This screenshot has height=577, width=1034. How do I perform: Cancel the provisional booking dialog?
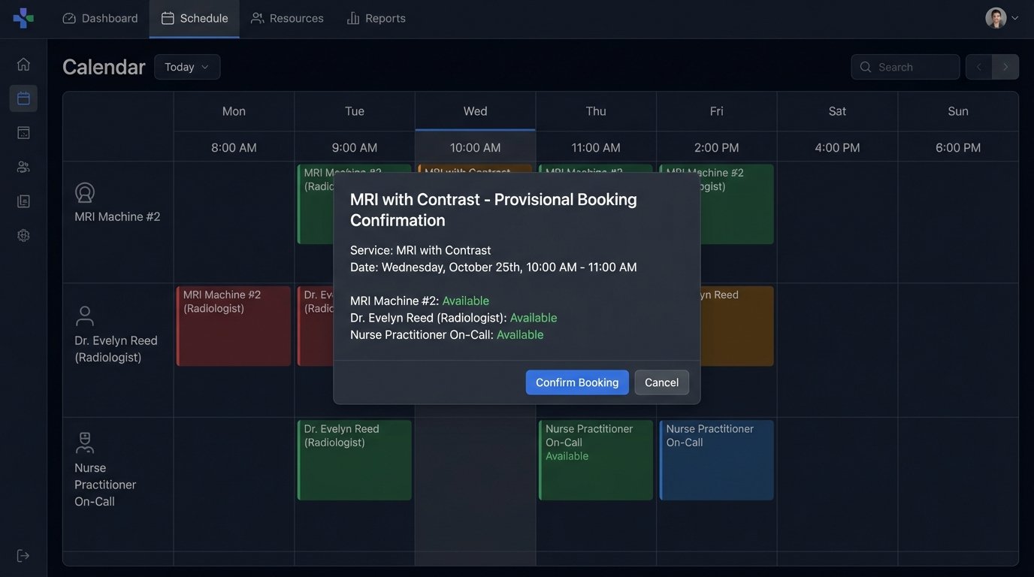661,382
